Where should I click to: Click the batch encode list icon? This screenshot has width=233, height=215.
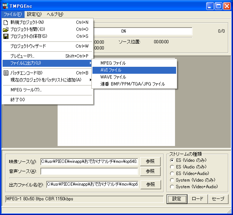click(x=6, y=73)
